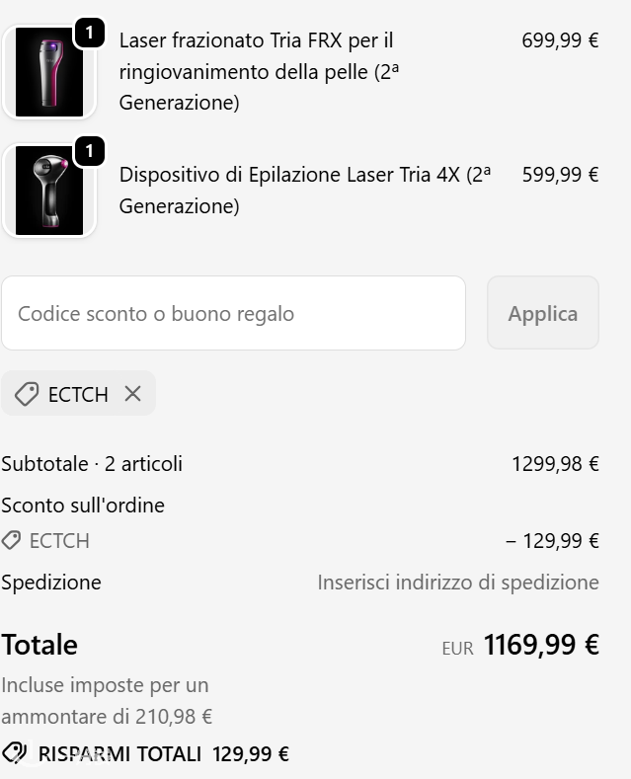Open the Tria FRX laser product thumbnail

48,72
